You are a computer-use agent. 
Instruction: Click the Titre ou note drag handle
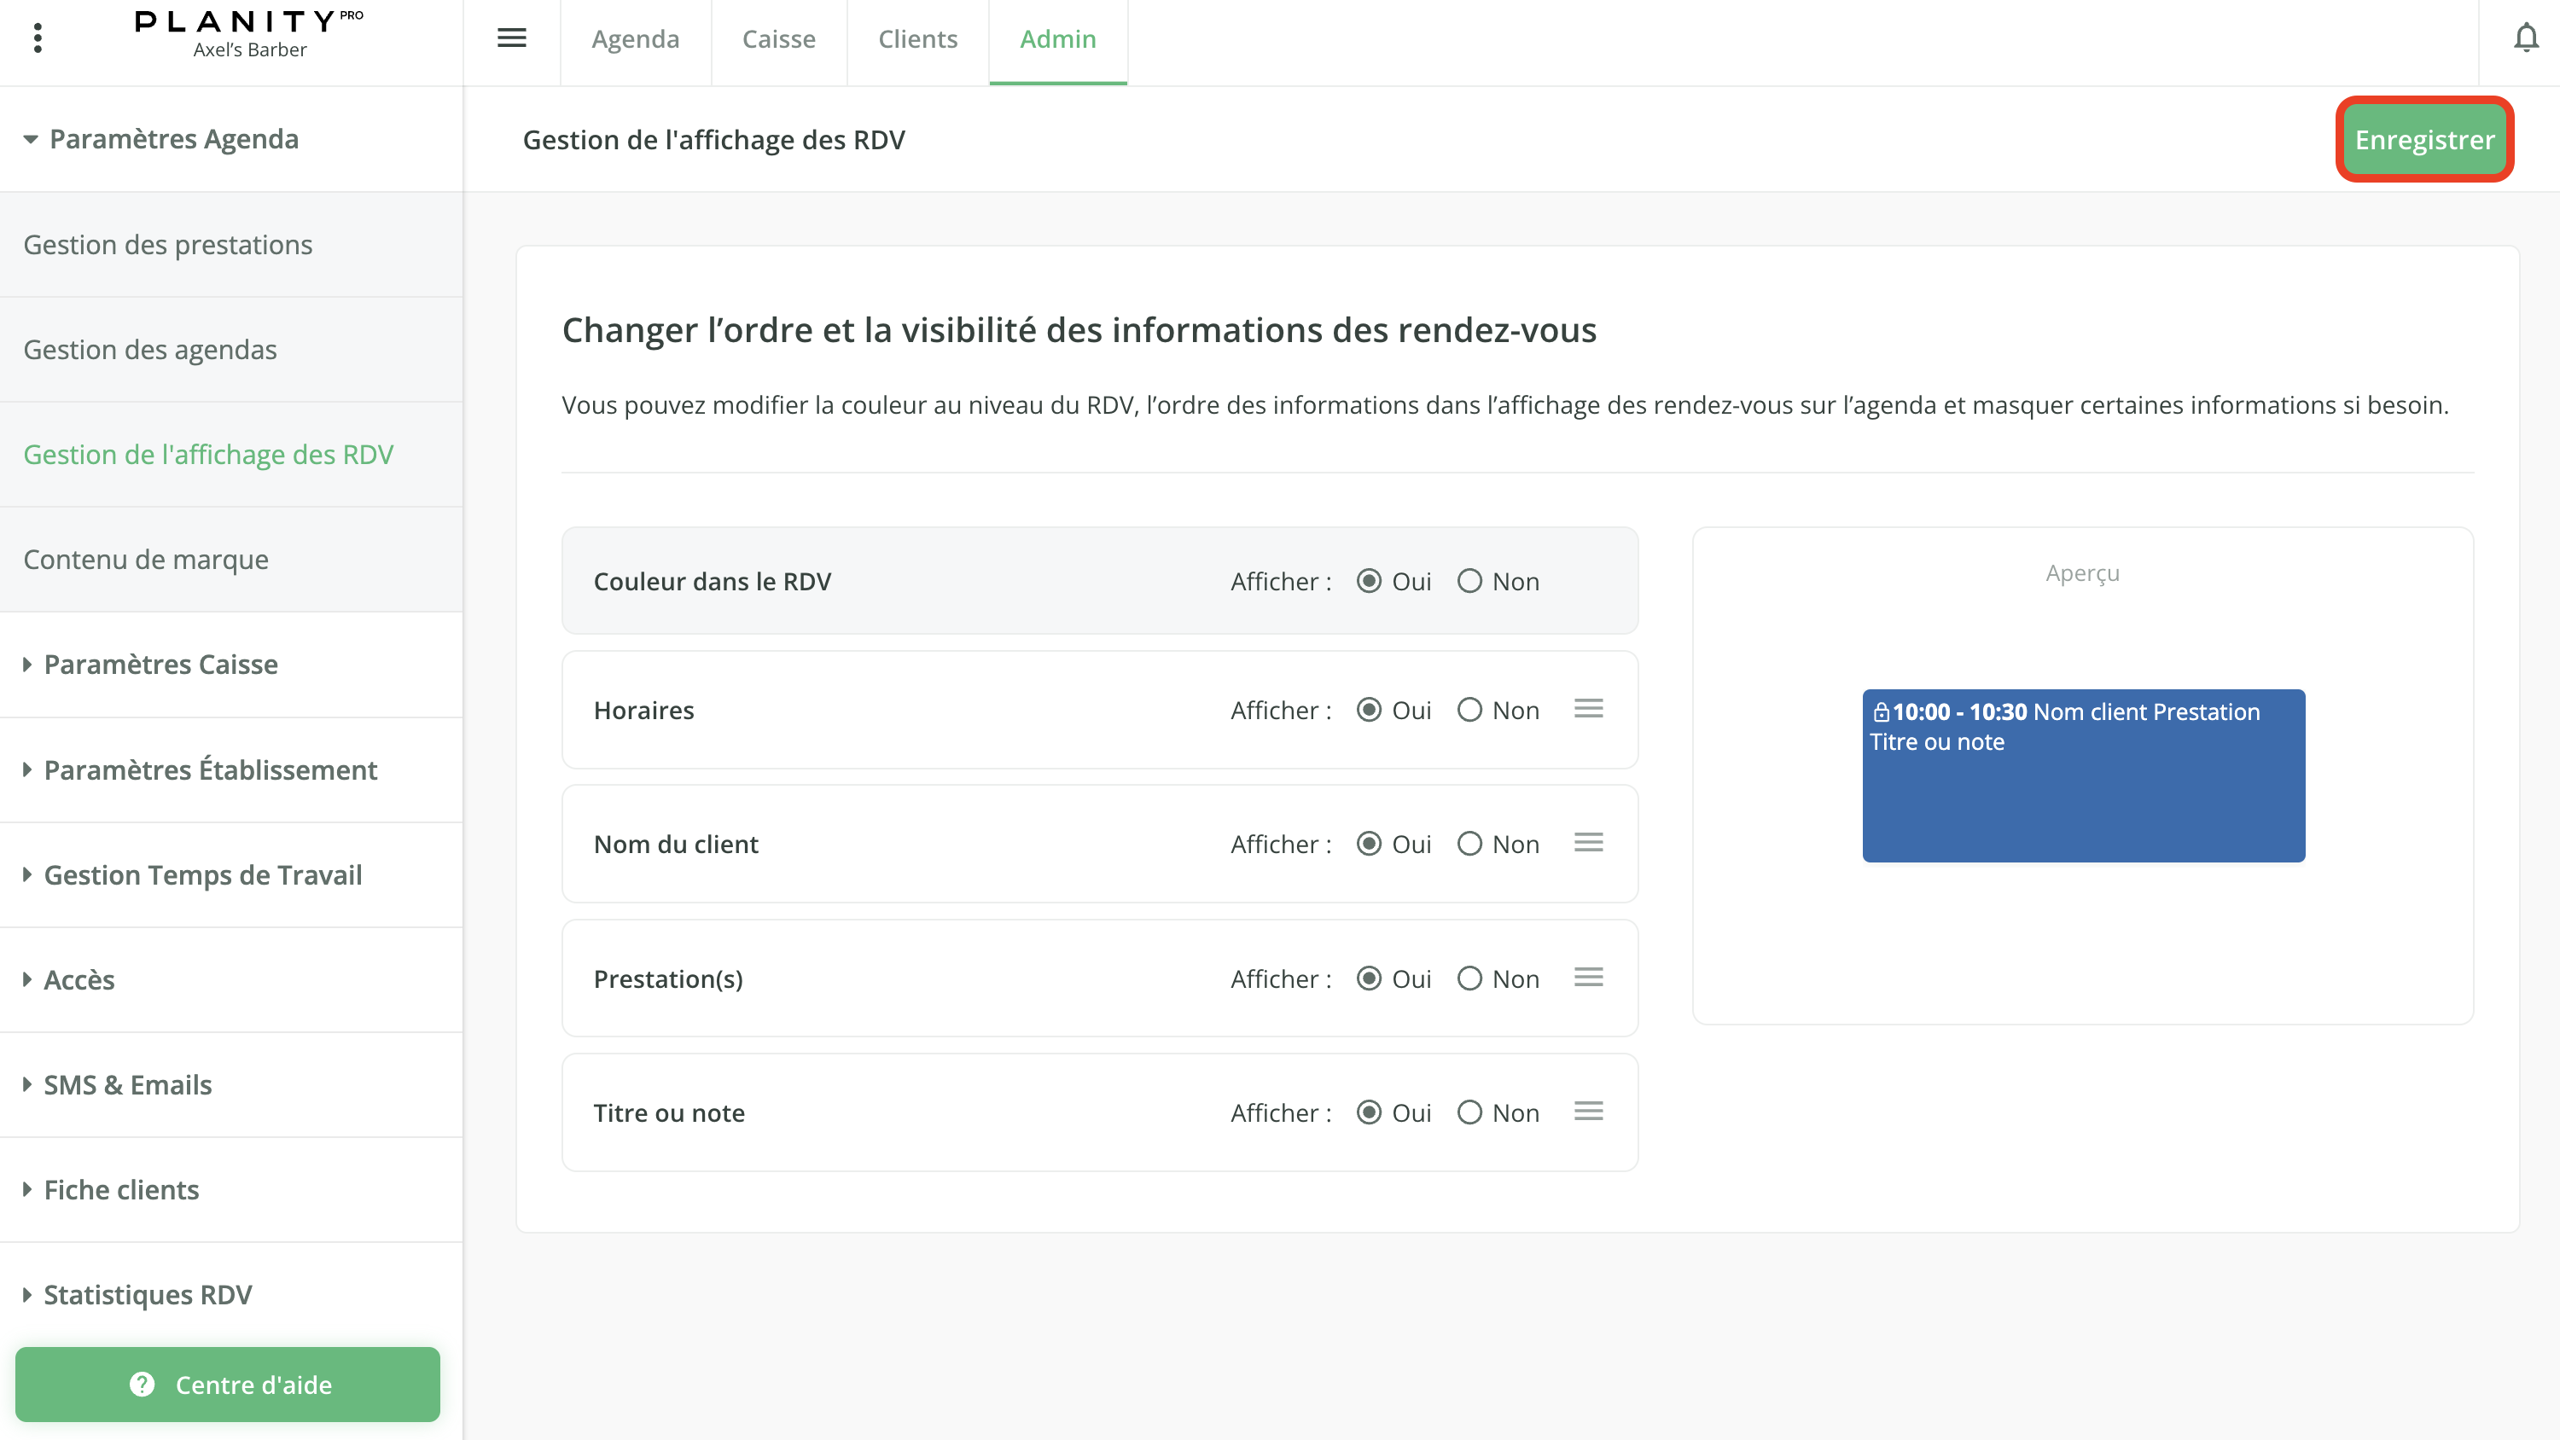coord(1588,1111)
